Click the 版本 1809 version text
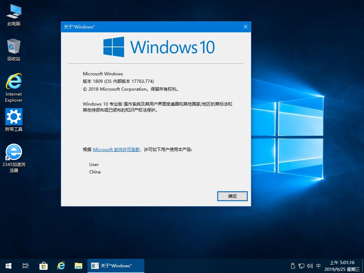 [118, 81]
